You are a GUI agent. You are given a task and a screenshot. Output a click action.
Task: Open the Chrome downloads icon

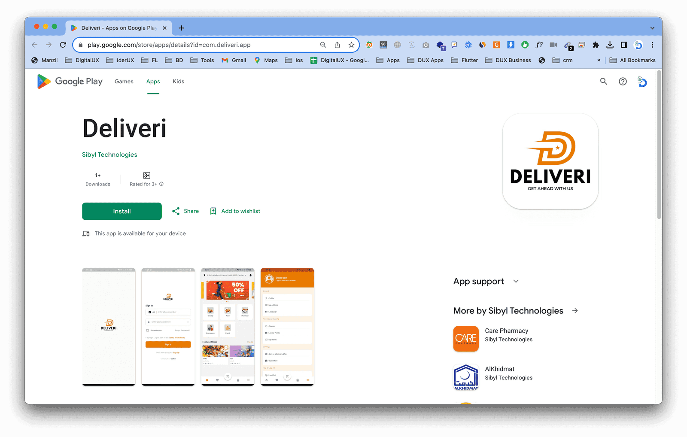(610, 45)
